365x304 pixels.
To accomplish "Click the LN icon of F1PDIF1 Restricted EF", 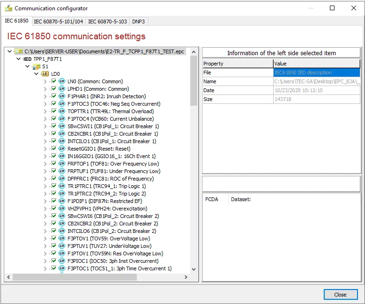I will tap(62, 201).
